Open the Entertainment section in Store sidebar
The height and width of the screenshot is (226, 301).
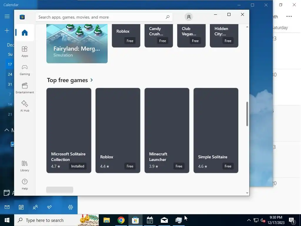point(25,88)
